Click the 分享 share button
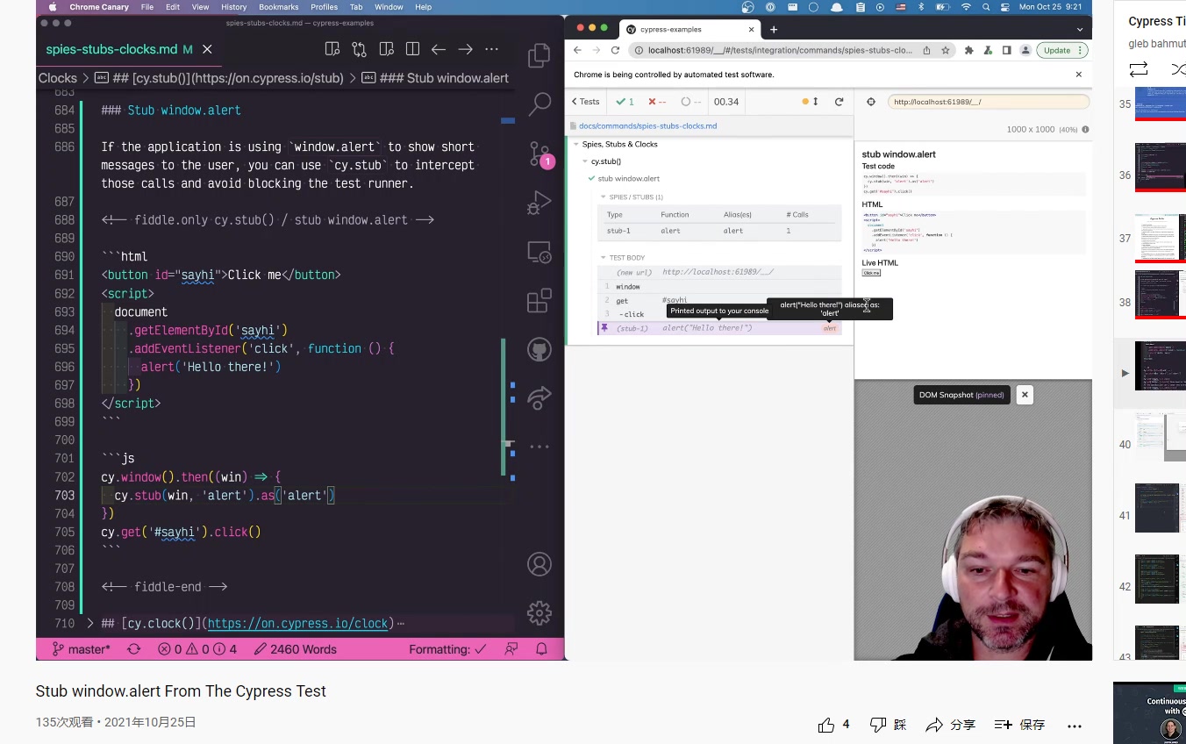The image size is (1186, 744). tap(951, 725)
